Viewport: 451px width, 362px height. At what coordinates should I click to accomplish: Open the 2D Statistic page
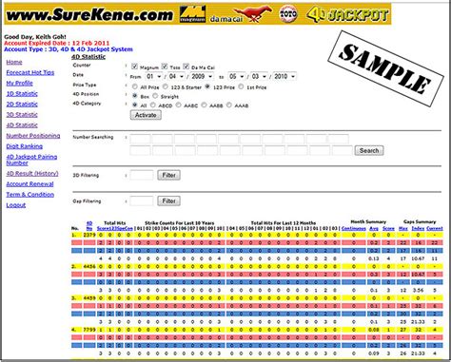coord(22,104)
